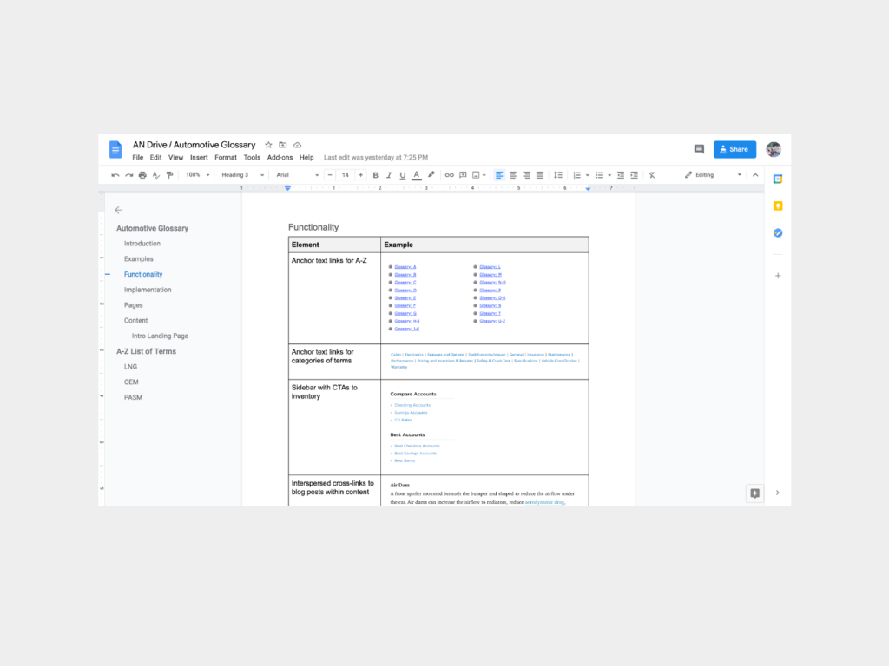
Task: Open line spacing options
Action: [x=558, y=175]
